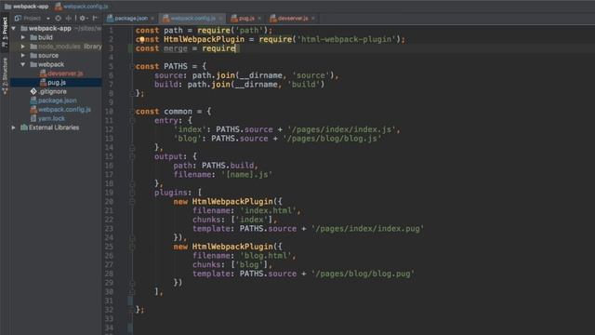Select package.json in the project tree
The height and width of the screenshot is (335, 595).
(58, 100)
